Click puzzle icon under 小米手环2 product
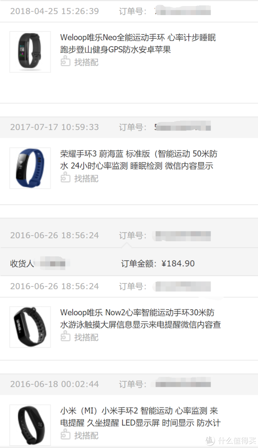The height and width of the screenshot is (448, 258). (x=65, y=435)
